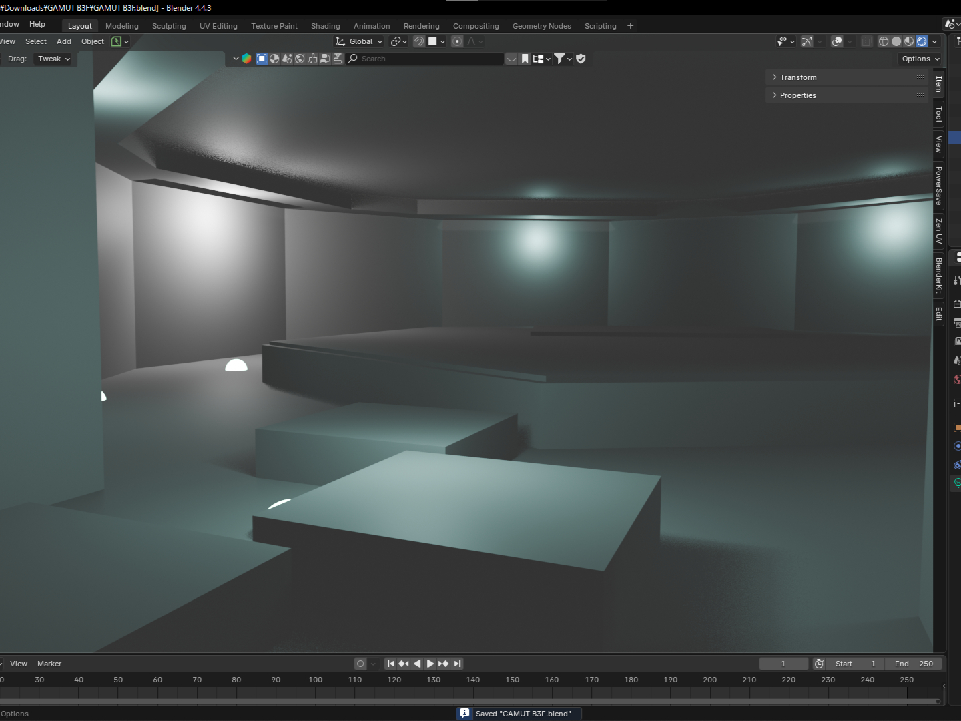Viewport: 961px width, 721px height.
Task: Click the colorful asset library cube icon
Action: coord(246,59)
